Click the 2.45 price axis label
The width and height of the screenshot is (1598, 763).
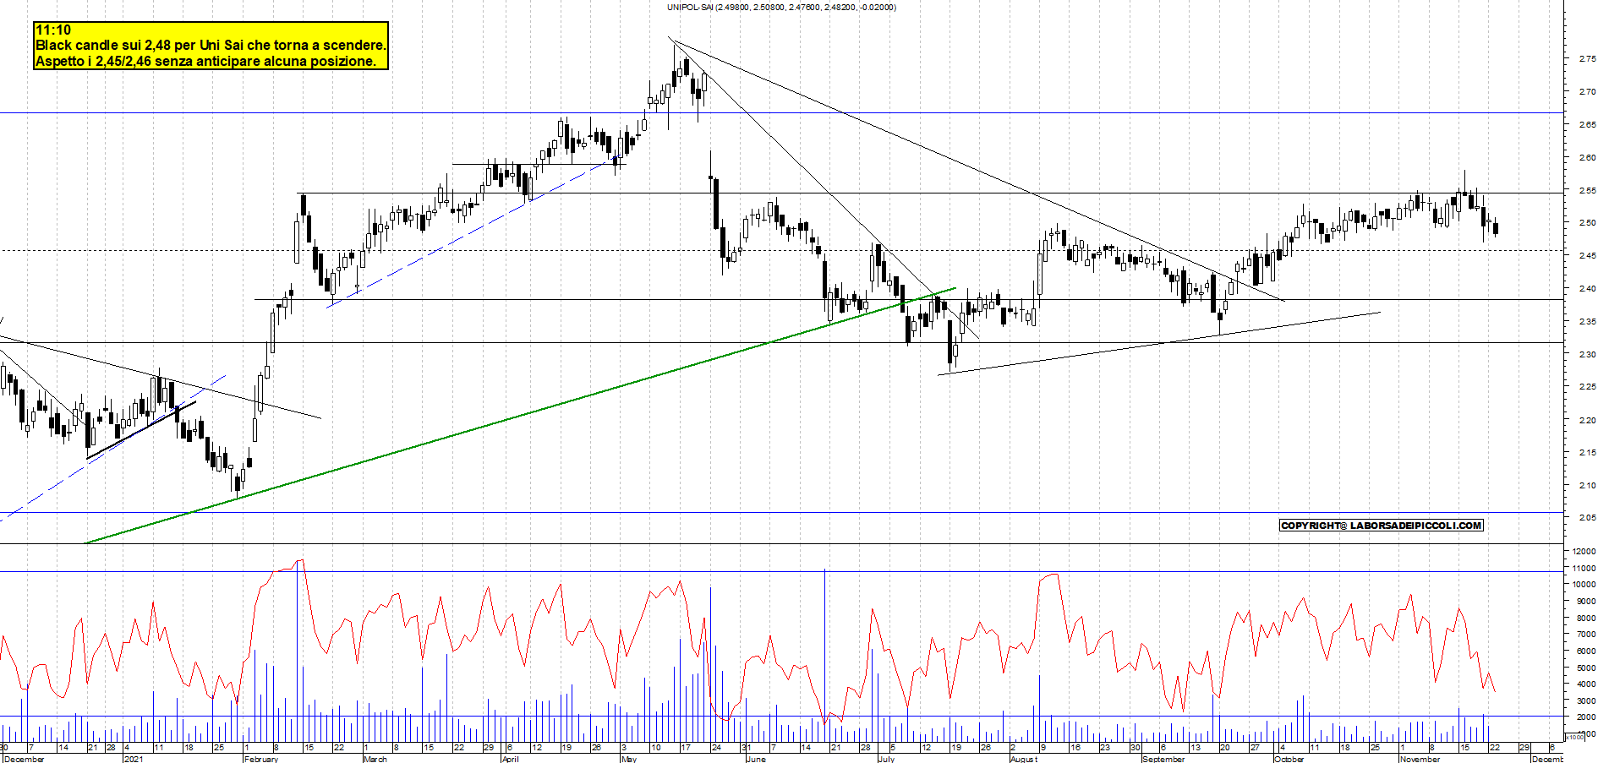(1587, 255)
